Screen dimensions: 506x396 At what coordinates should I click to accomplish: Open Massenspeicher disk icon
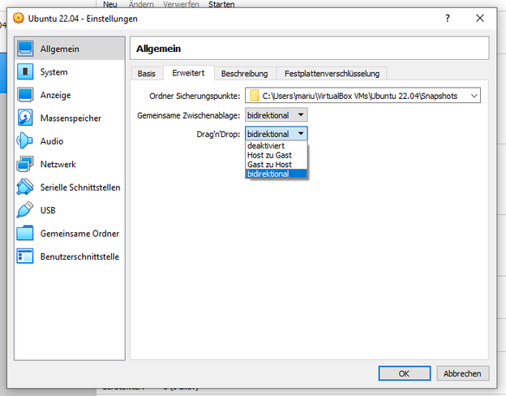[x=26, y=118]
